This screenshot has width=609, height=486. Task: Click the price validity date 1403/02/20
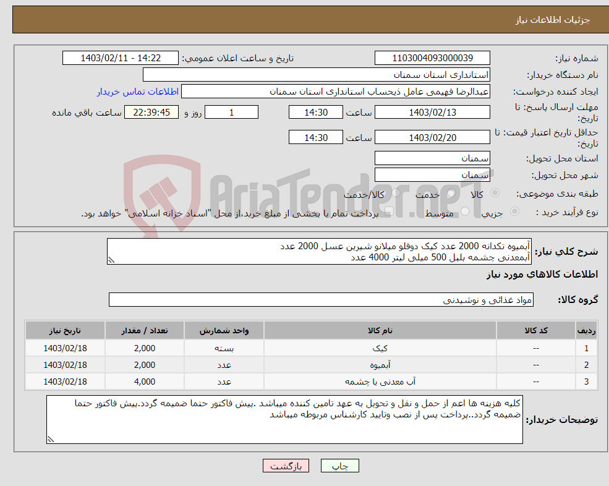click(432, 137)
